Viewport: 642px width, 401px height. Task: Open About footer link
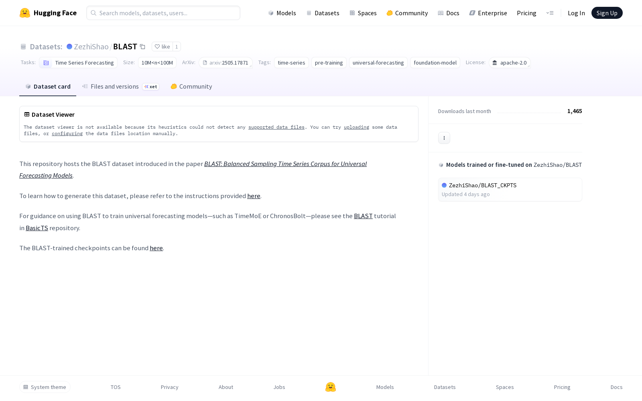tap(226, 387)
